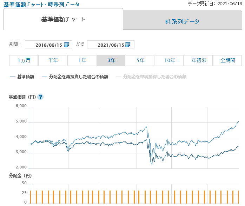Viewport: 245px width, 206px height.
Task: Open the start date calendar icon
Action: pyautogui.click(x=67, y=45)
